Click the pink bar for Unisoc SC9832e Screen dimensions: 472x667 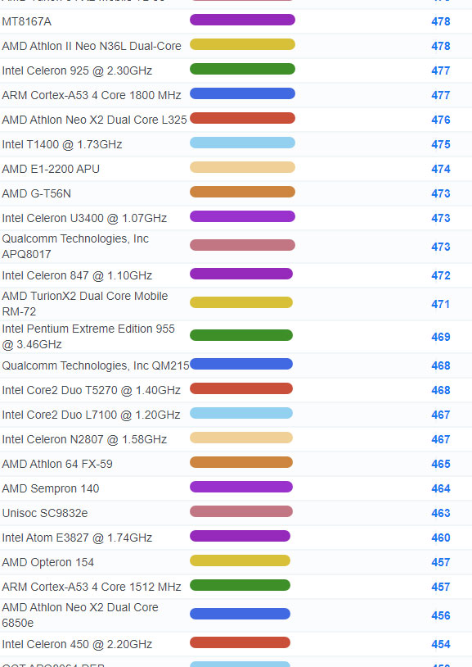click(x=240, y=511)
